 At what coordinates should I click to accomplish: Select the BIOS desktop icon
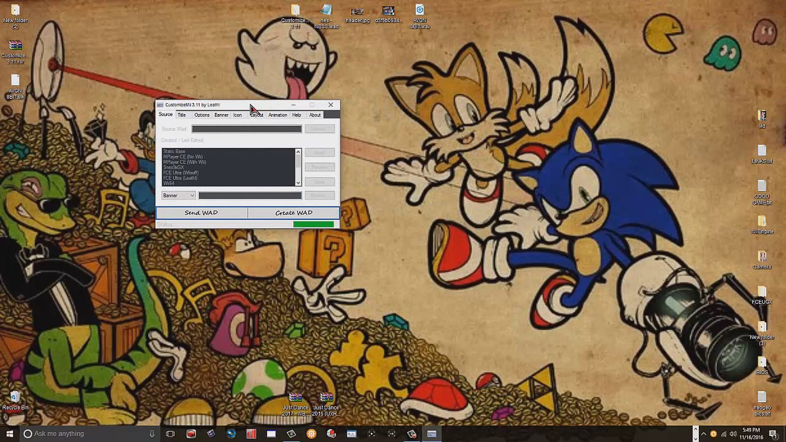coord(762,366)
